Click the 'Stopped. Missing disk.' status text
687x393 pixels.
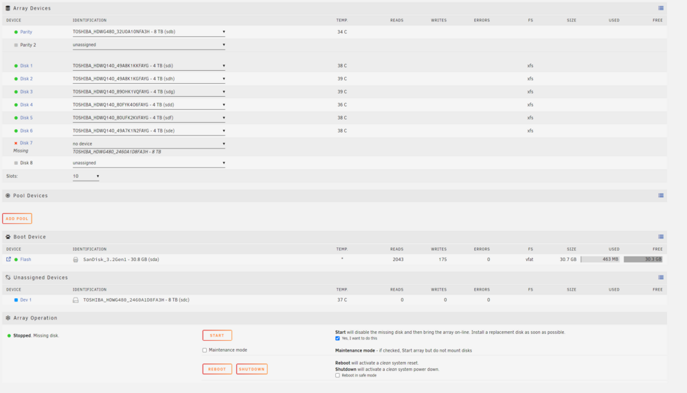click(x=36, y=335)
